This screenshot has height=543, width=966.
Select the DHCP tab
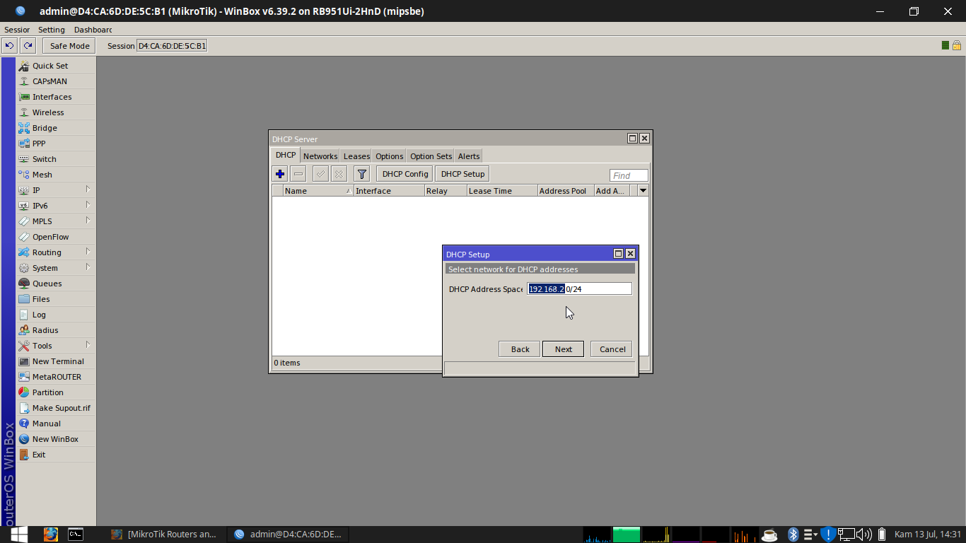click(x=286, y=156)
